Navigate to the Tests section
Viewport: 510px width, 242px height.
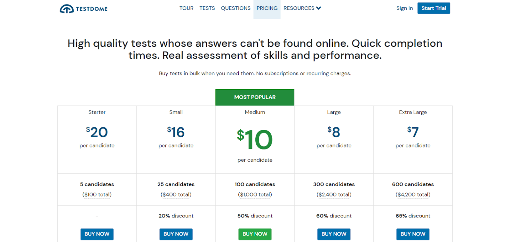[207, 8]
